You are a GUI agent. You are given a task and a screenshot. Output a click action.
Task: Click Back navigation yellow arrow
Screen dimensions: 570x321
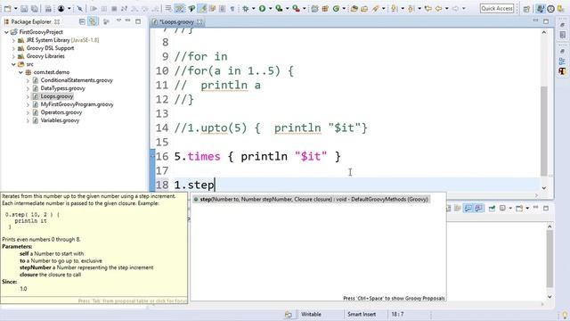(439, 8)
